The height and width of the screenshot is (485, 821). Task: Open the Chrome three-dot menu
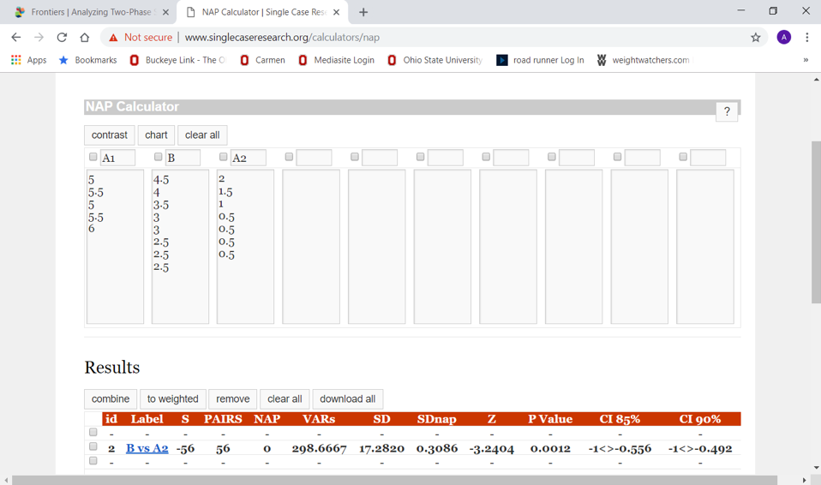point(806,37)
